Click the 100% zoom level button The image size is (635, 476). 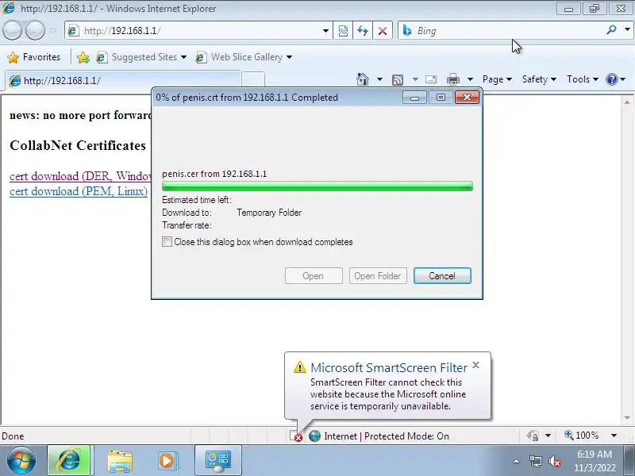[x=582, y=436]
